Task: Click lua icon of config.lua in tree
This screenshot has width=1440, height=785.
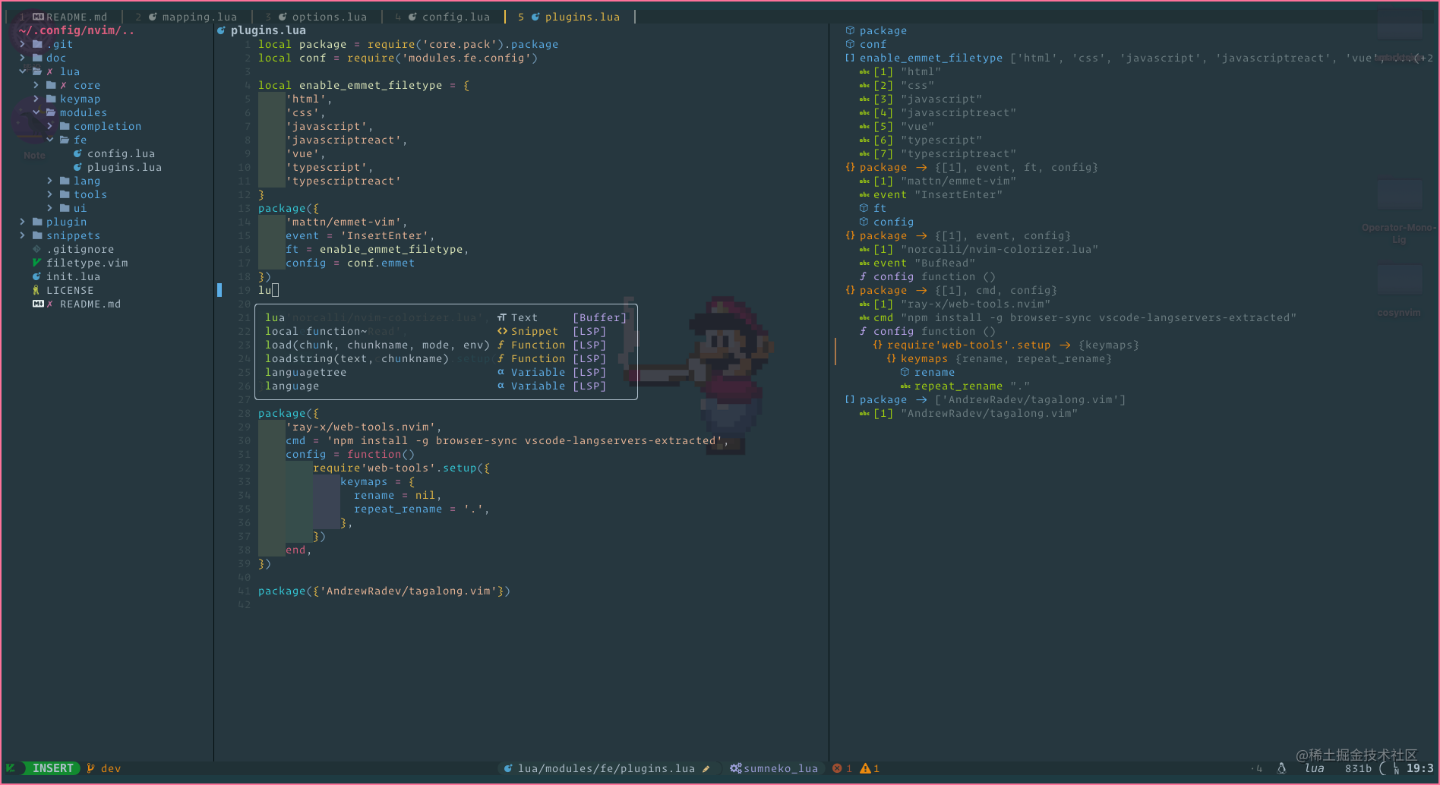Action: [x=77, y=153]
